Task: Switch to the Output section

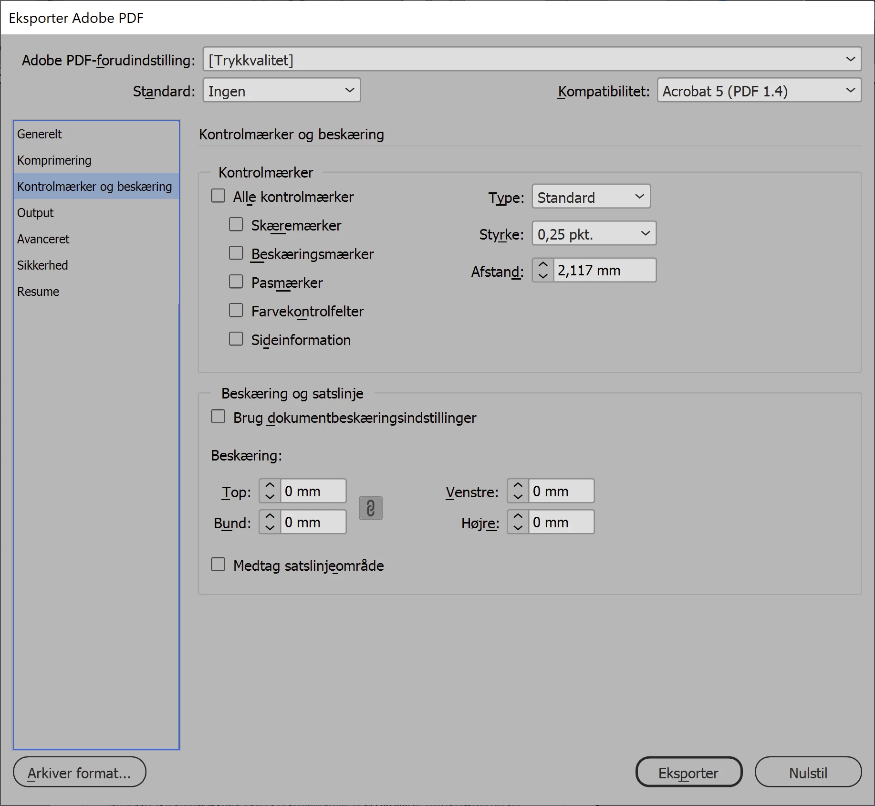Action: point(96,213)
